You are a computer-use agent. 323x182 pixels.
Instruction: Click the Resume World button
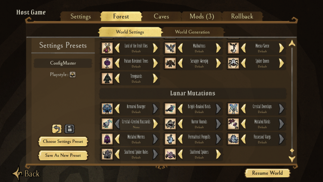tap(267, 173)
